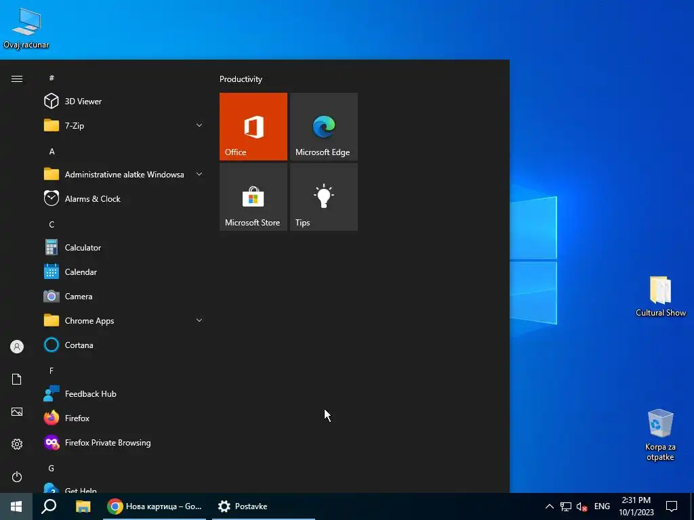Viewport: 694px width, 520px height.
Task: Expand the 7-Zip folder chevron
Action: 199,125
